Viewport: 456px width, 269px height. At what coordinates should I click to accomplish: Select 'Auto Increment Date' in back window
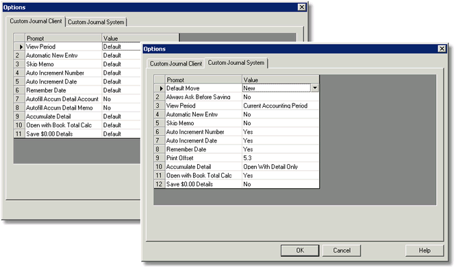coord(64,81)
